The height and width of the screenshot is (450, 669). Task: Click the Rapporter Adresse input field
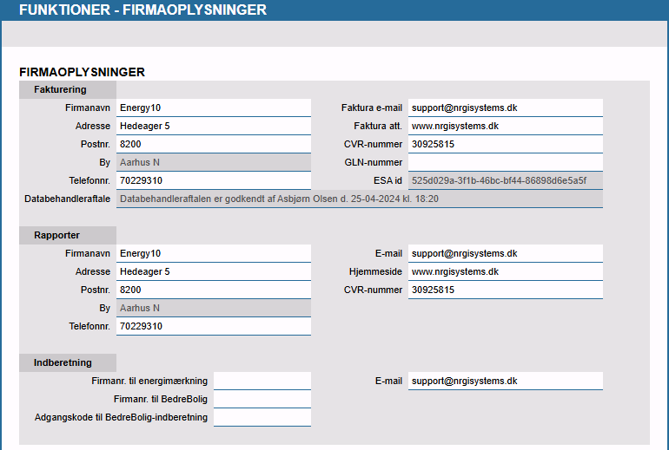213,271
